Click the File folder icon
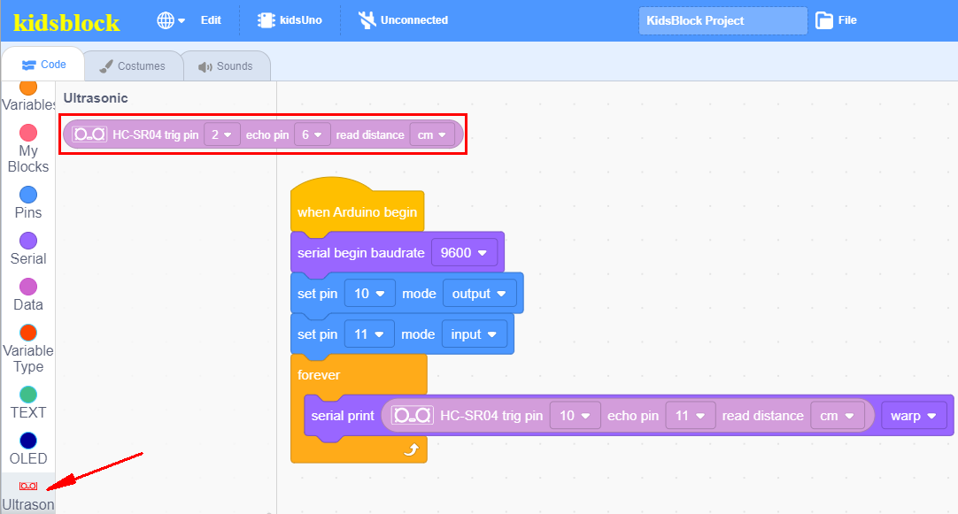Screen dimensions: 958x514 [x=824, y=20]
